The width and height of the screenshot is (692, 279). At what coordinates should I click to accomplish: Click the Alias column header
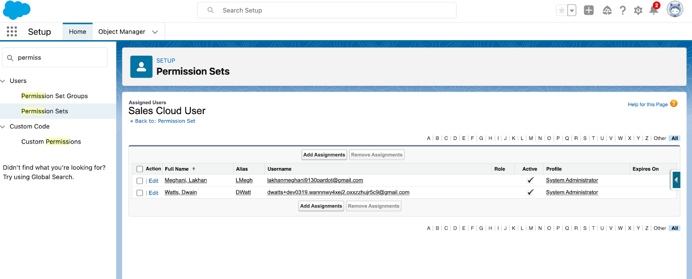click(x=242, y=169)
